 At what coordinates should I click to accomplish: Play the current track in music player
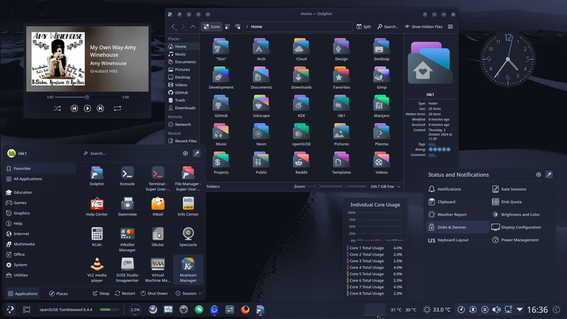tap(87, 108)
